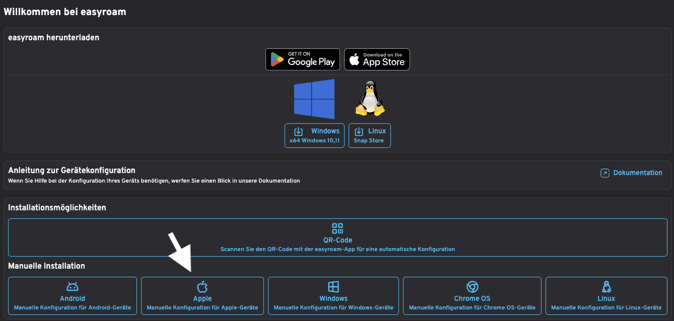674x321 pixels.
Task: Select the QR-Code automatic configuration description text
Action: [338, 249]
